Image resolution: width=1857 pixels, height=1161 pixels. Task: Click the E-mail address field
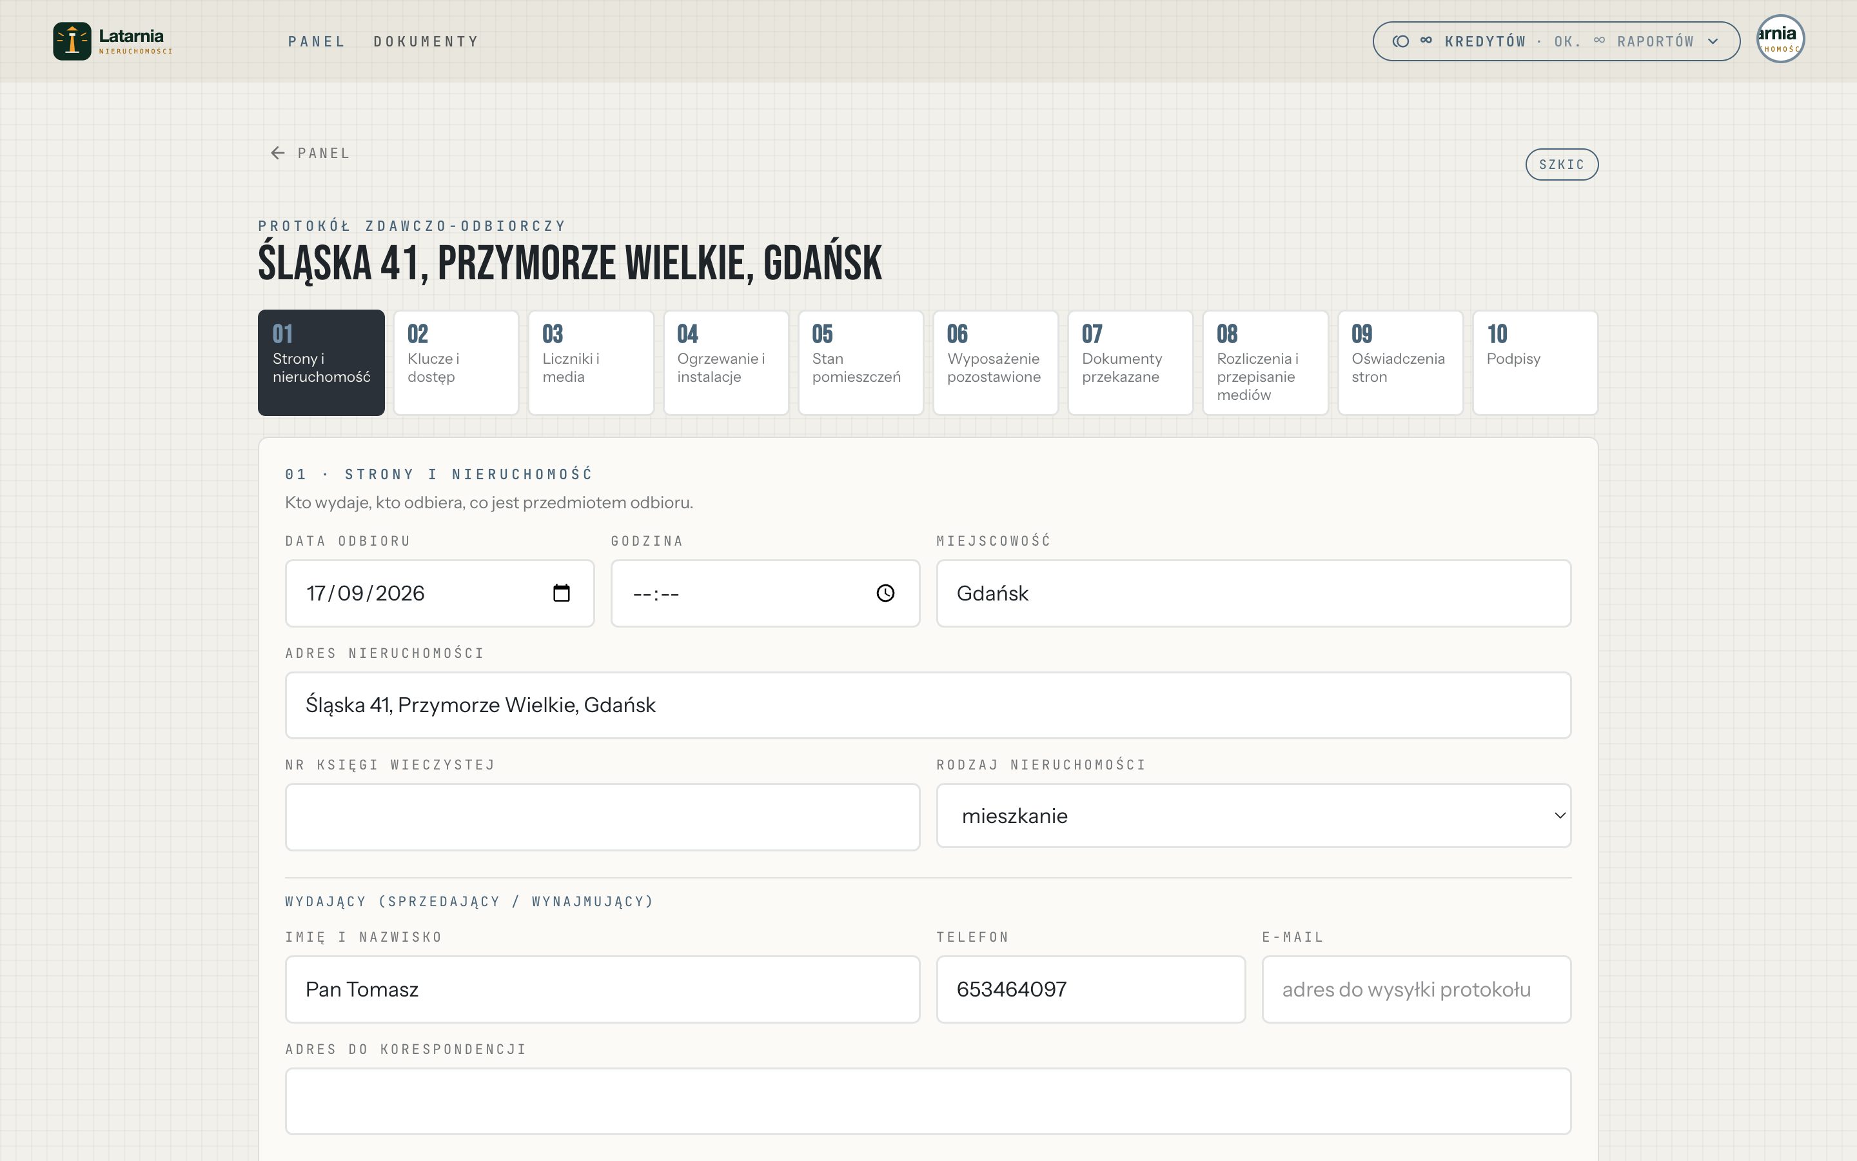click(1416, 989)
